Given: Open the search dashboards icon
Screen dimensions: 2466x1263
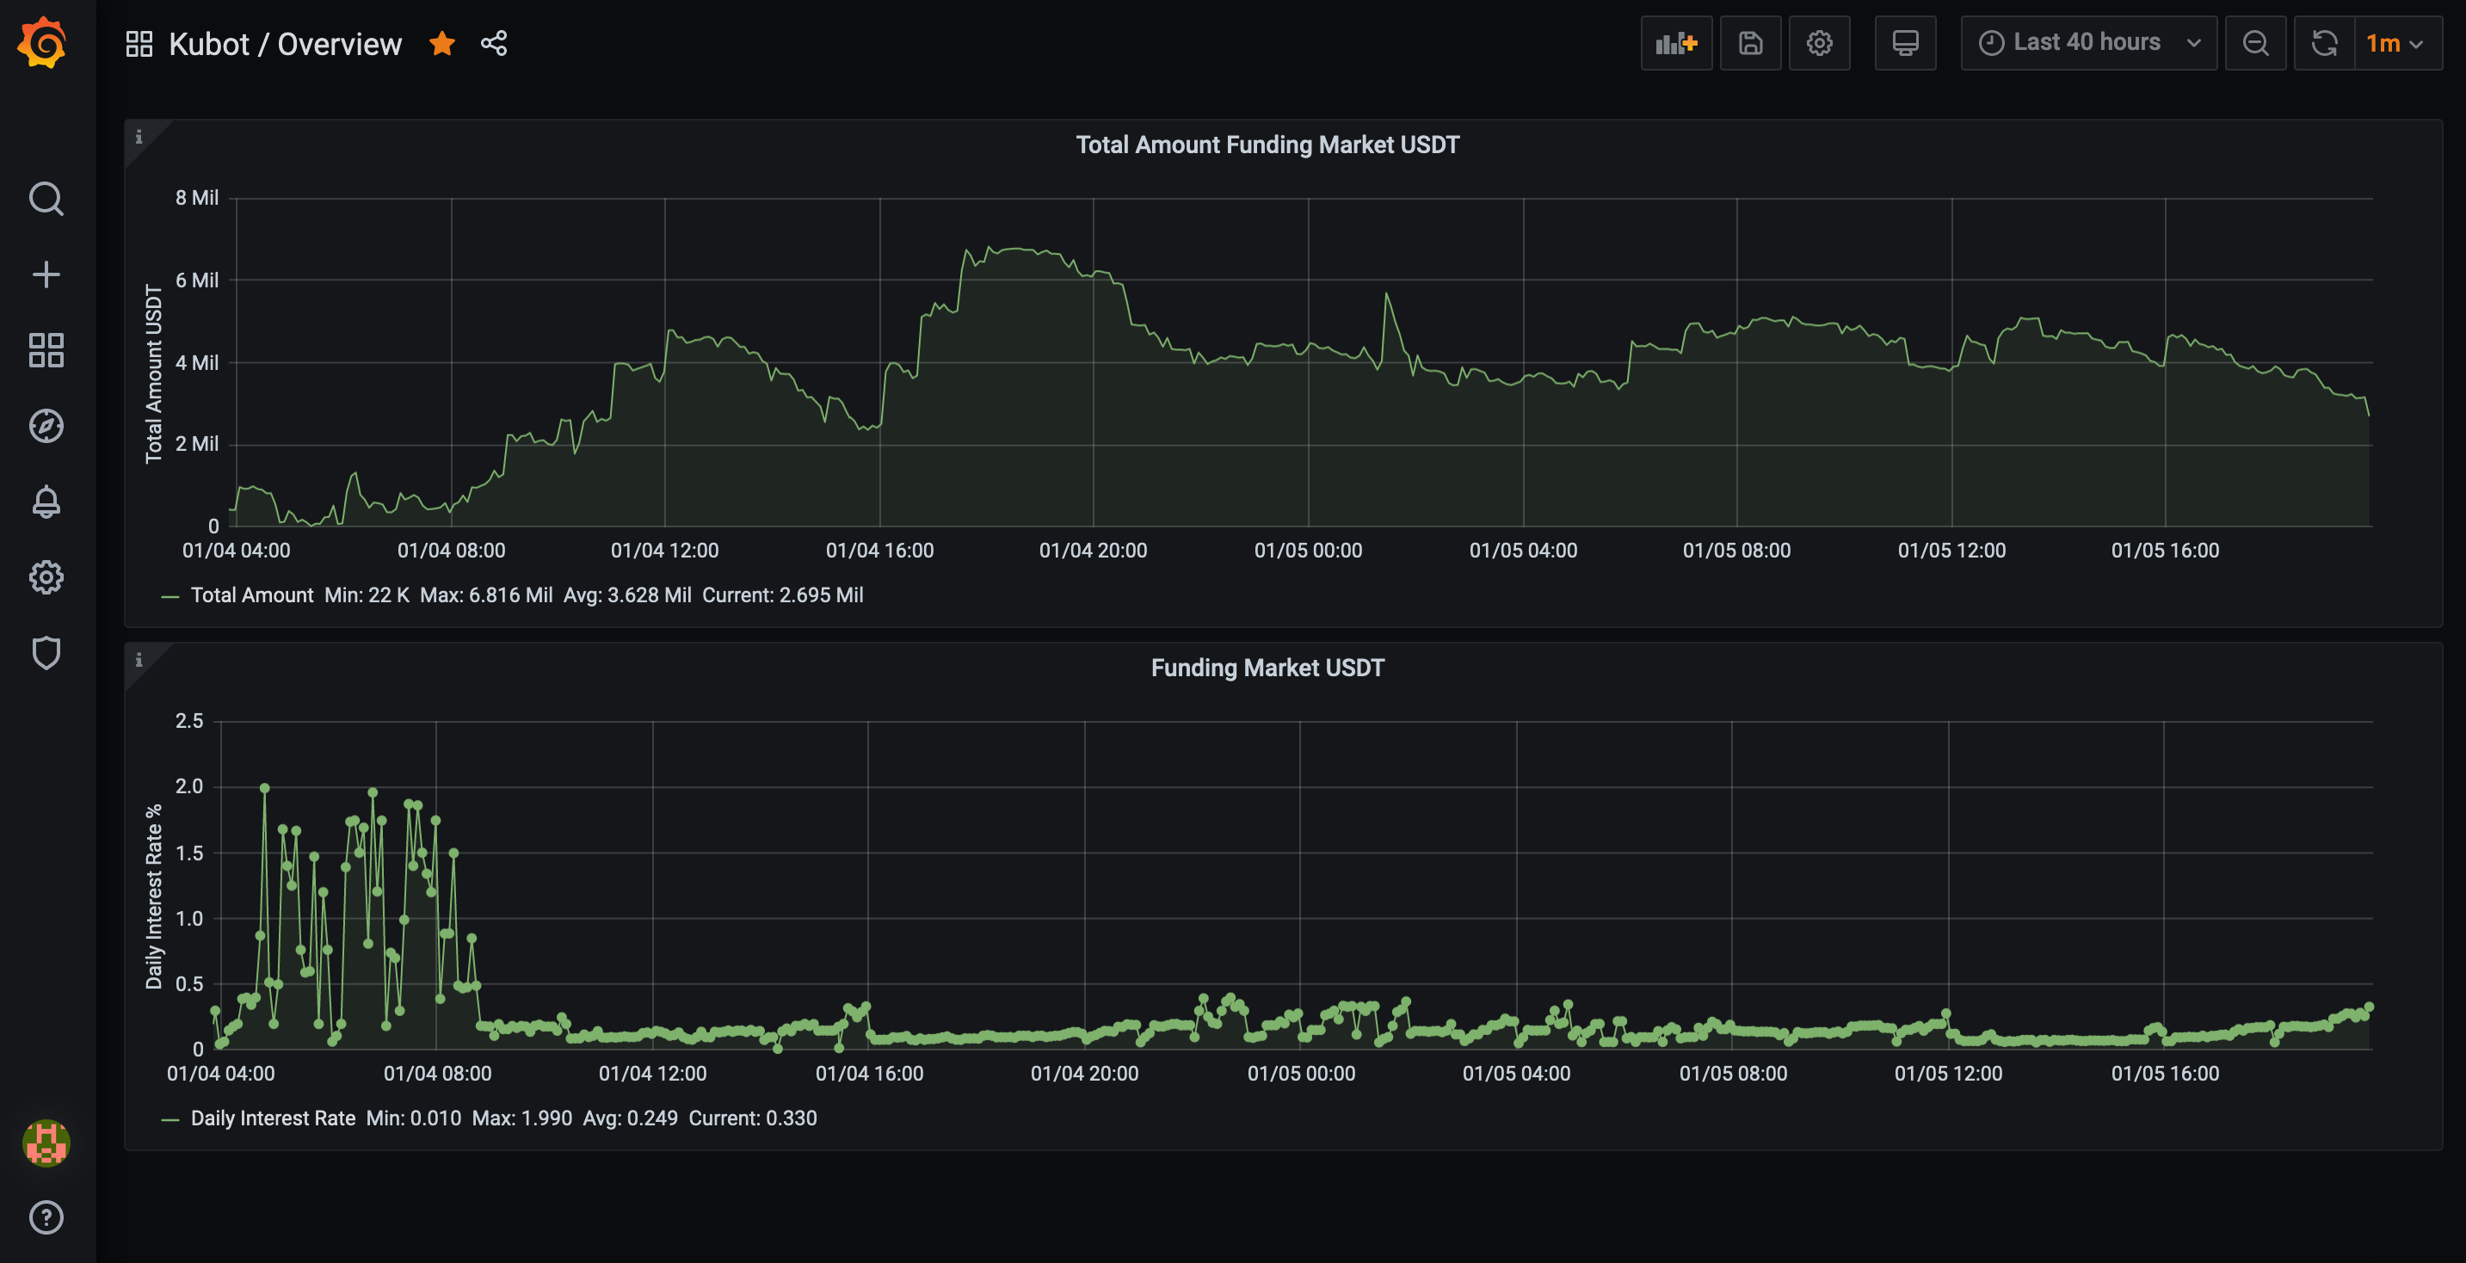Looking at the screenshot, I should pos(46,199).
